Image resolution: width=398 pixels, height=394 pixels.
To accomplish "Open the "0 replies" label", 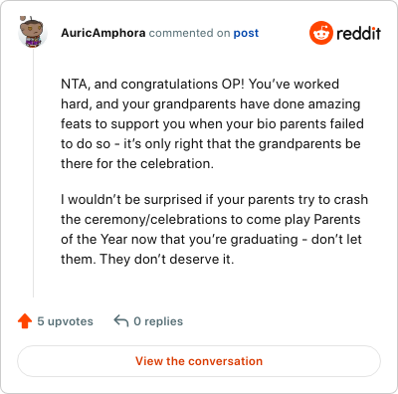I will pyautogui.click(x=158, y=321).
